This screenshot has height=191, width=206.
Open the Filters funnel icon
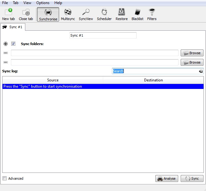152,14
